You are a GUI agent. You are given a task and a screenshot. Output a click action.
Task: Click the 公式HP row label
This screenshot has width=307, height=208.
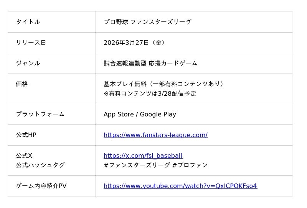(x=26, y=135)
